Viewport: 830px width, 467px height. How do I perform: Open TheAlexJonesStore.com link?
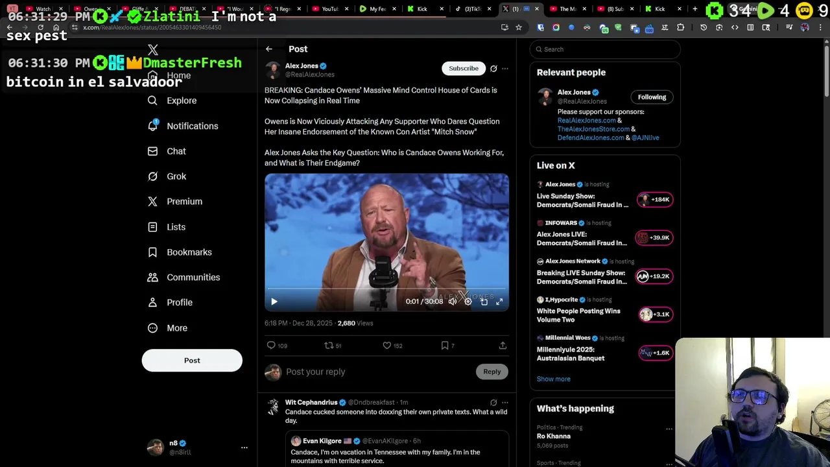(593, 129)
